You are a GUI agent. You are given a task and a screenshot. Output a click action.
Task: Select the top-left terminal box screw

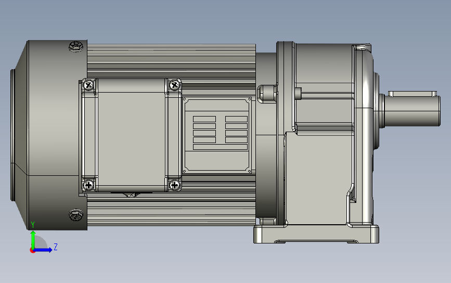tap(88, 85)
